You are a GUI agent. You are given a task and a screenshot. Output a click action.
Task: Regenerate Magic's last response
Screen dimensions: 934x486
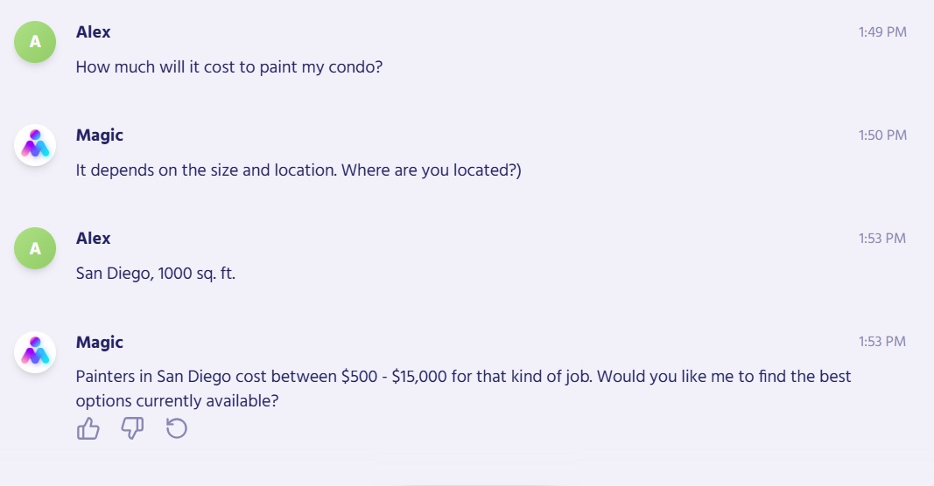tap(177, 428)
